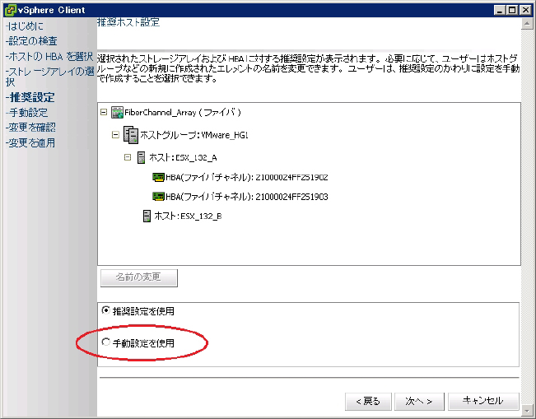Click the ESX_132_B host server icon

147,216
